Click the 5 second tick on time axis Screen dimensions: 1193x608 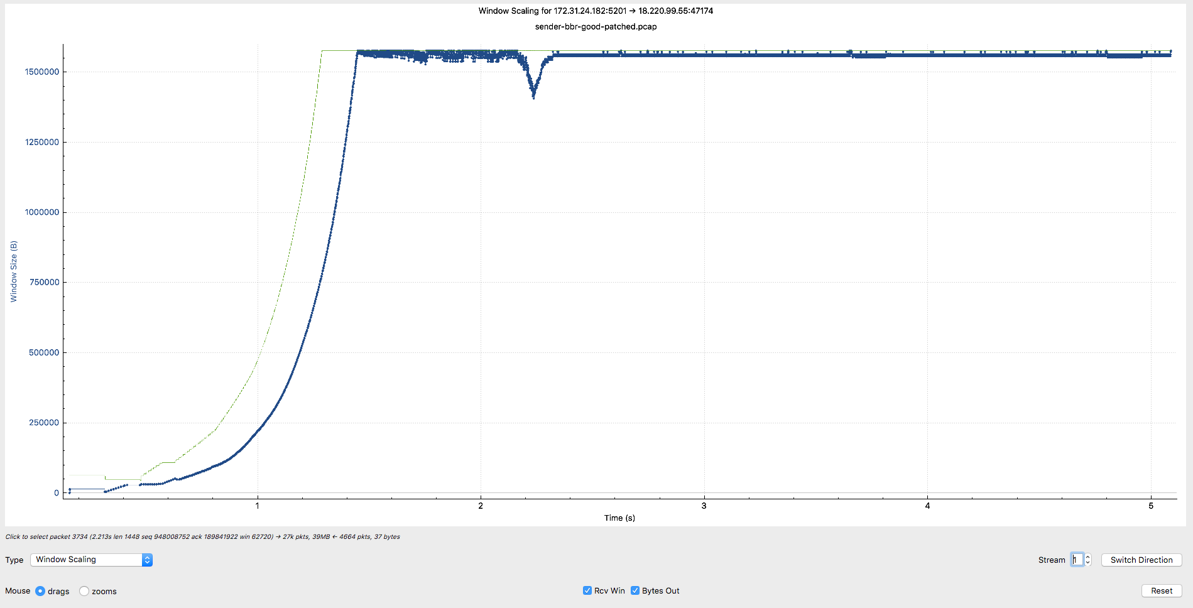tap(1151, 506)
